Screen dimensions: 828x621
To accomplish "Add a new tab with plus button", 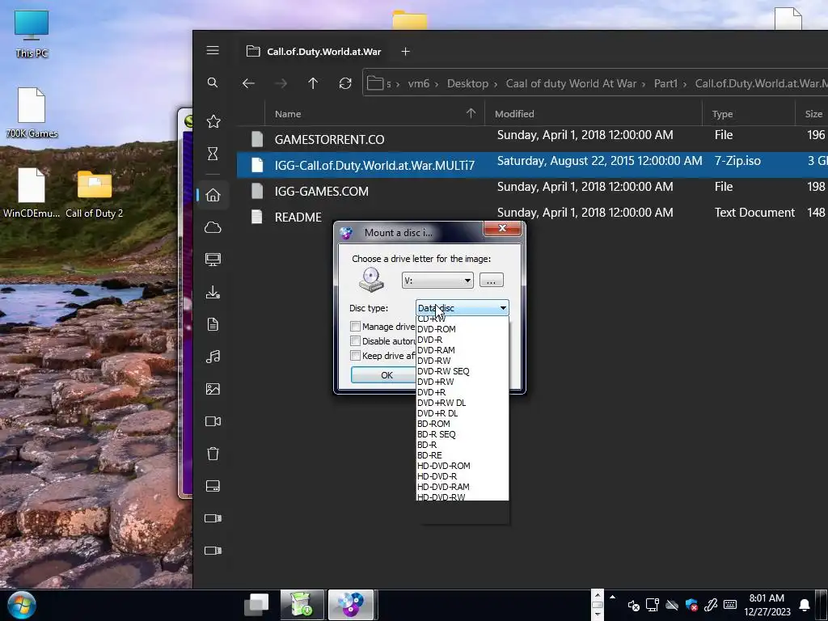I will point(406,51).
